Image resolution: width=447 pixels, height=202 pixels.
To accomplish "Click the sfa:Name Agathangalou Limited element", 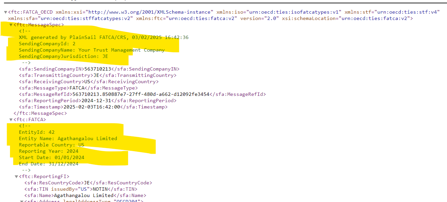I will (x=85, y=195).
